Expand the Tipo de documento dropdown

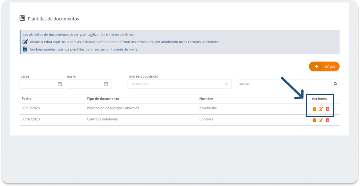point(180,84)
